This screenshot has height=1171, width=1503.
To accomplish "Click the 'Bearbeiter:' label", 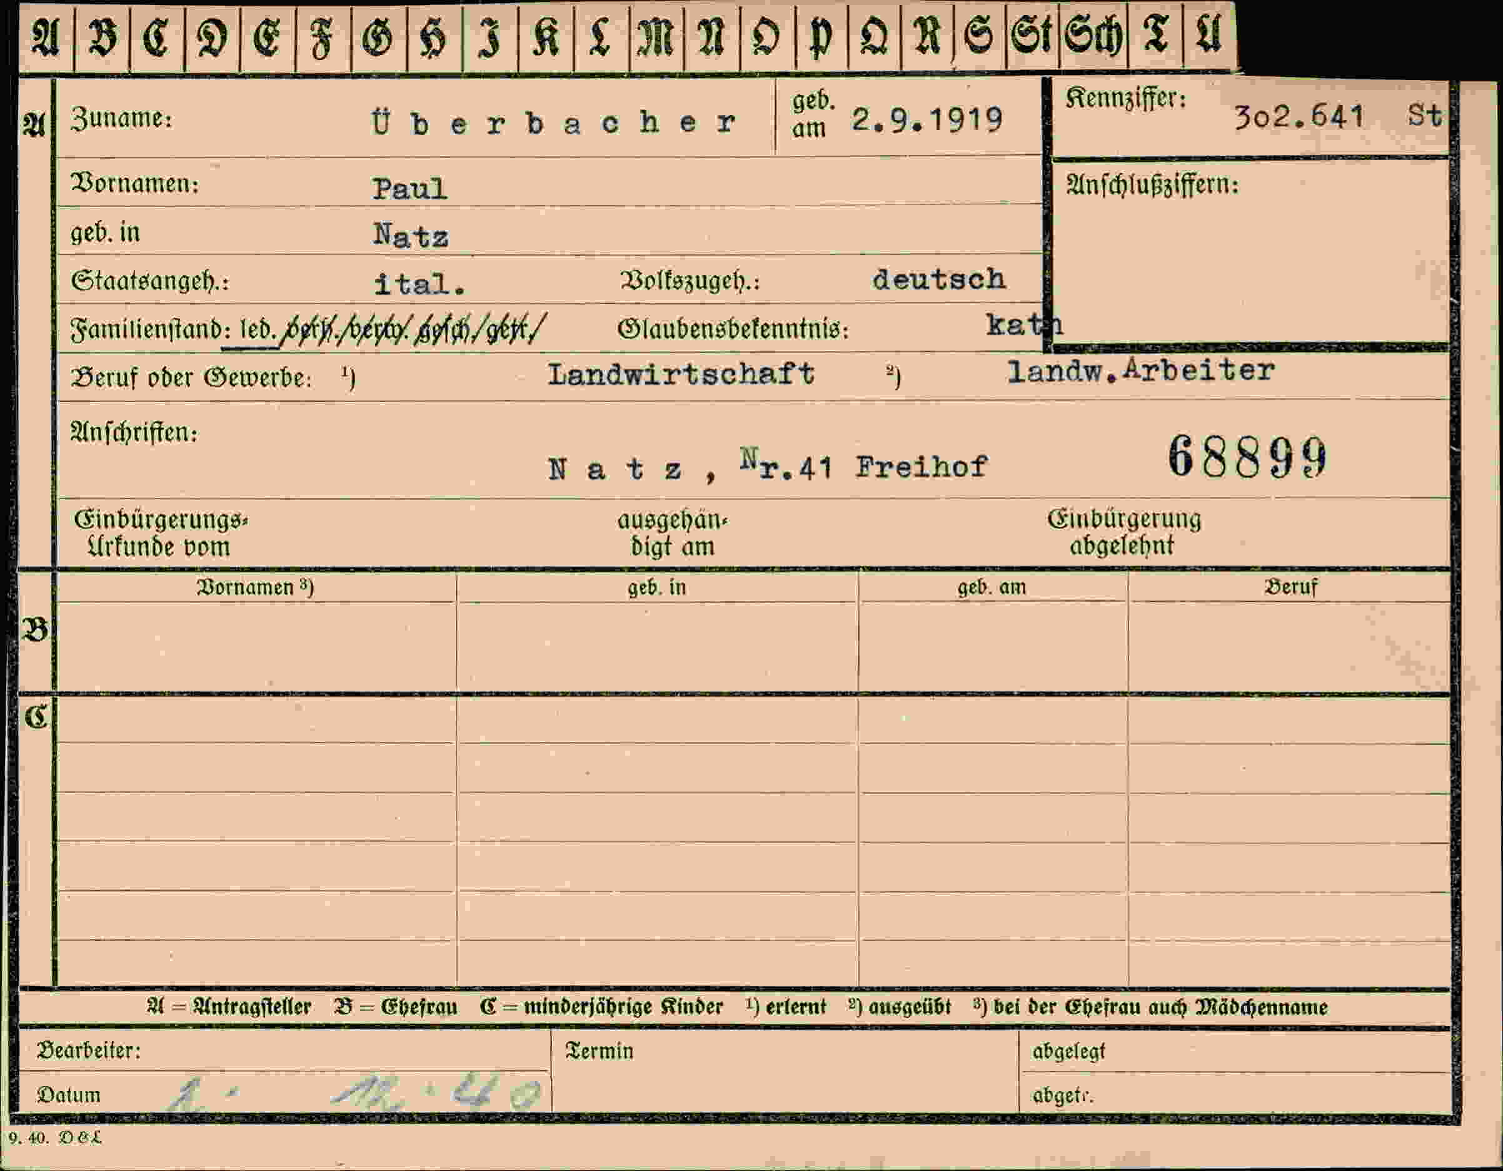I will click(89, 1050).
